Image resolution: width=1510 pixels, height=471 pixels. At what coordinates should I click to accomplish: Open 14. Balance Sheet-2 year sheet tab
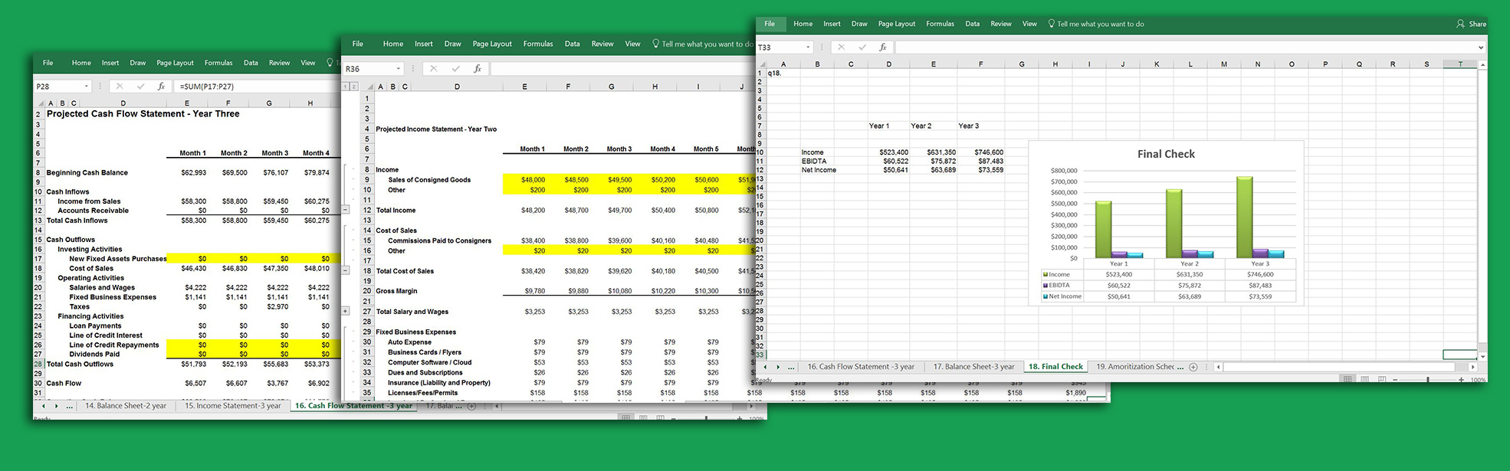(x=126, y=406)
